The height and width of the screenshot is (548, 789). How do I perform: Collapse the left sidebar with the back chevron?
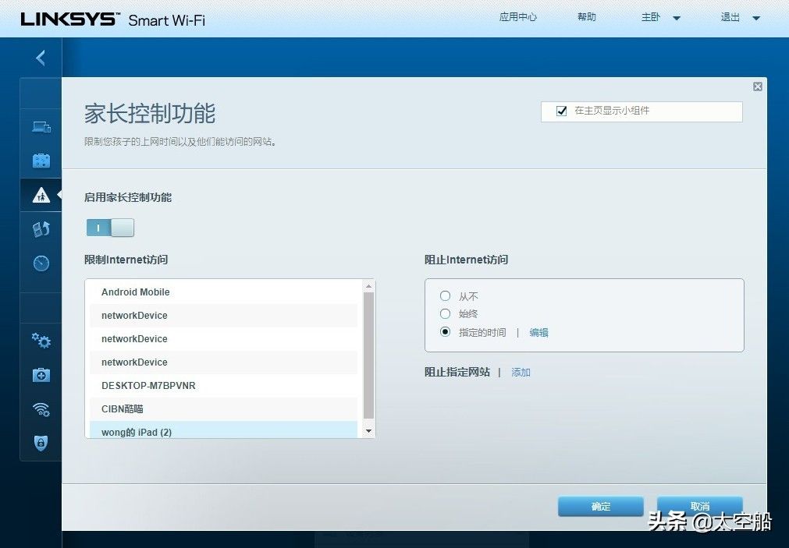pyautogui.click(x=41, y=58)
